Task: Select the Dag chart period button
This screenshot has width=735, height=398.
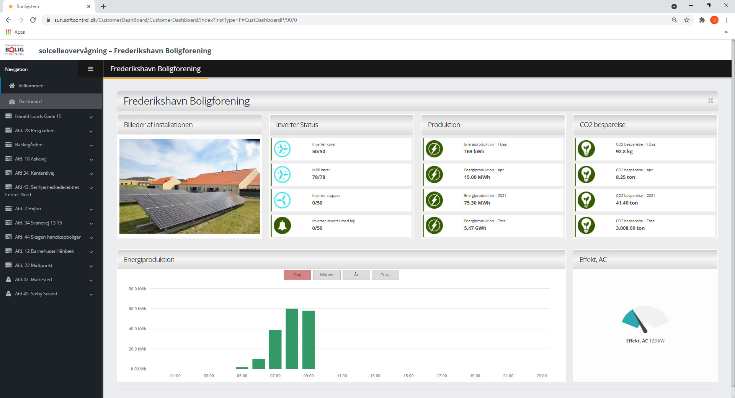Action: [x=297, y=275]
